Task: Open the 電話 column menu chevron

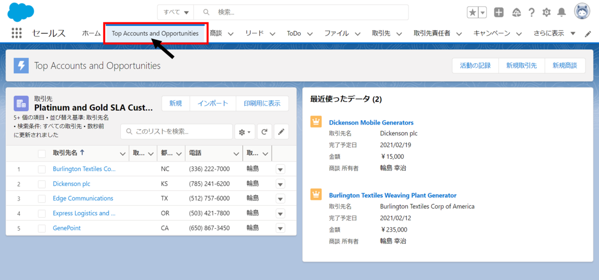Action: 237,153
